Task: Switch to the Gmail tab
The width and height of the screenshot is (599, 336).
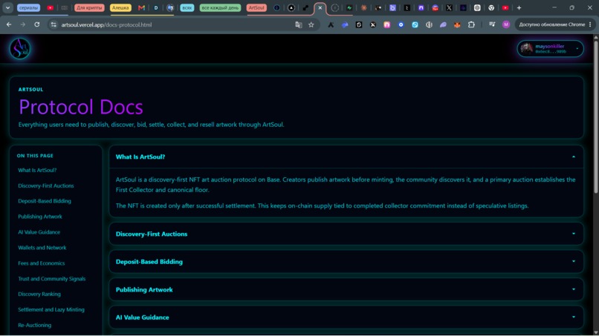Action: click(x=141, y=7)
